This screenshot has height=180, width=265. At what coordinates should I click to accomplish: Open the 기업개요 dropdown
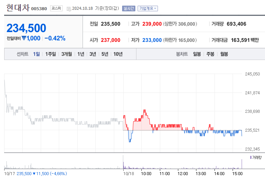148,8
